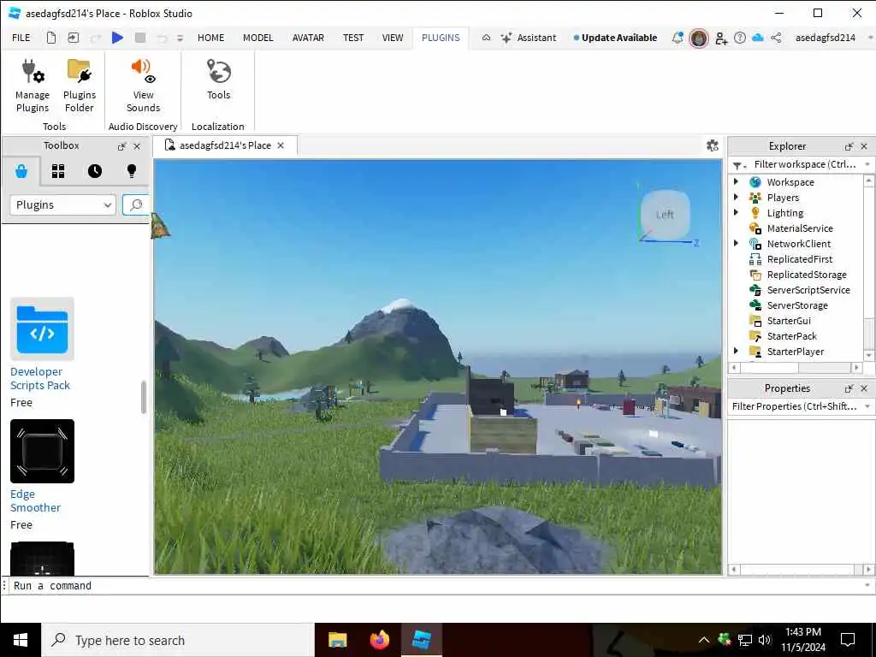Open Manage Plugins
Viewport: 876px width, 657px height.
pos(33,86)
